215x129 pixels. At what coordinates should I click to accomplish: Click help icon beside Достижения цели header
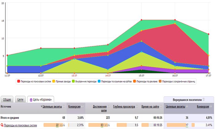(109, 107)
